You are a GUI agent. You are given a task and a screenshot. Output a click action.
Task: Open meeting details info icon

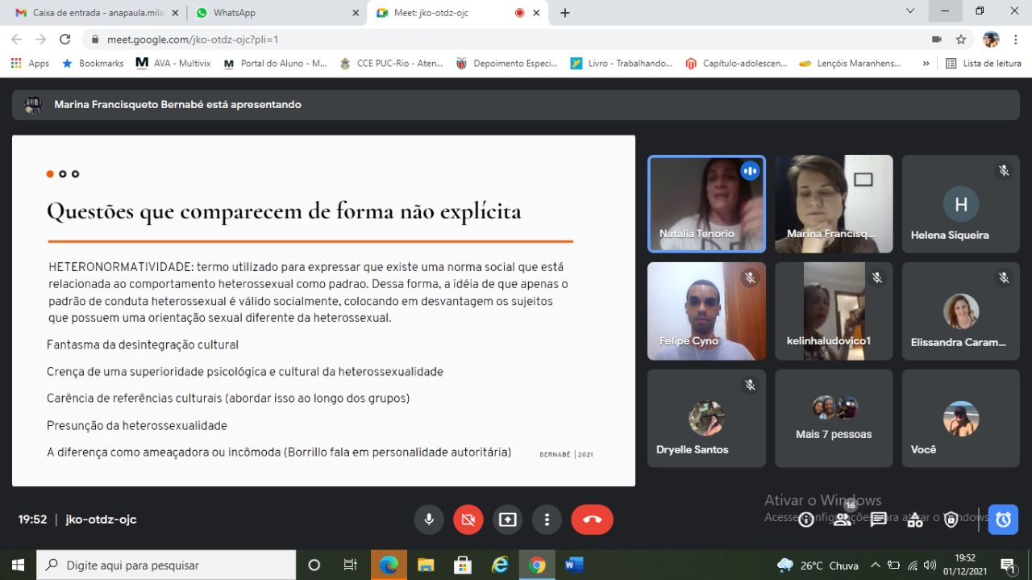[x=805, y=519]
